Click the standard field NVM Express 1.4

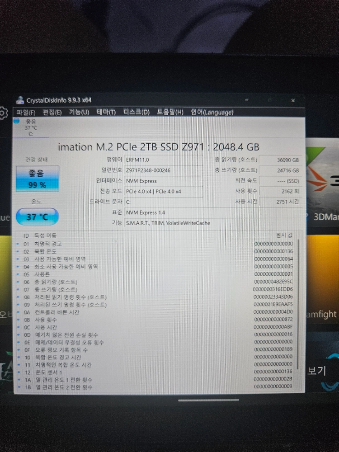pos(213,213)
